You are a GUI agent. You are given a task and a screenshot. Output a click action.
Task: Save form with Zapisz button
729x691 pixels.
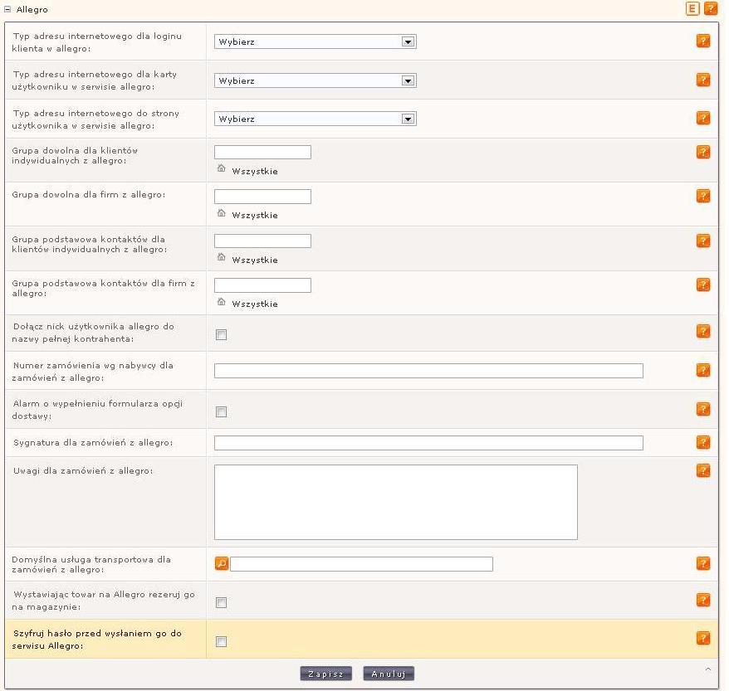click(x=326, y=674)
